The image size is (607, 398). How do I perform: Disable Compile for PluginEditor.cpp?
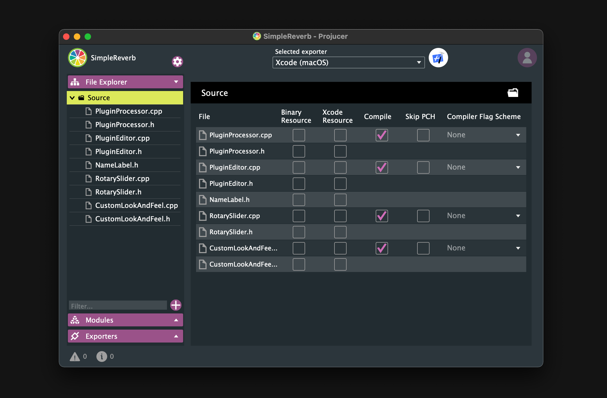382,167
